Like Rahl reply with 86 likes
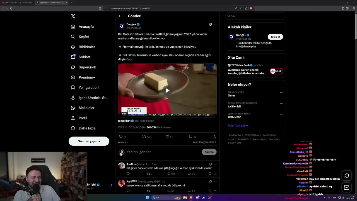The image size is (357, 201). [170, 191]
